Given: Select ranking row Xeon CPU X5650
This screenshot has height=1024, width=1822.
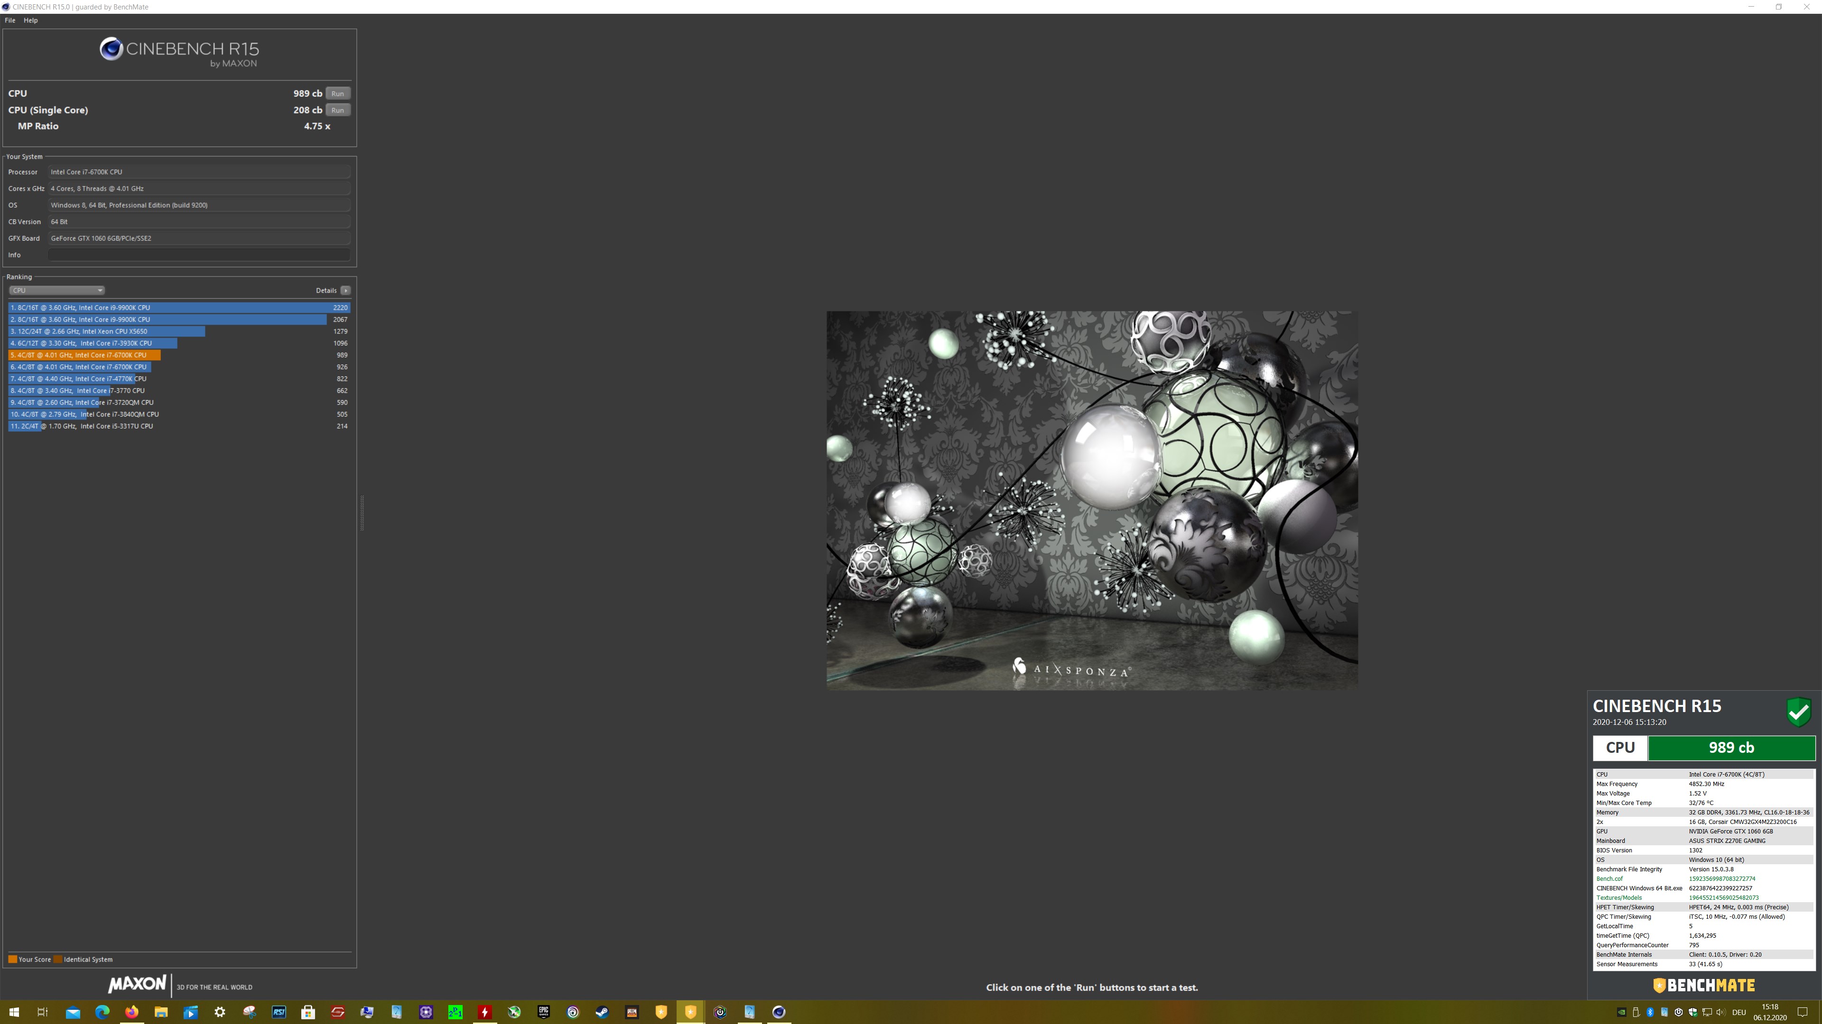Looking at the screenshot, I should 179,331.
